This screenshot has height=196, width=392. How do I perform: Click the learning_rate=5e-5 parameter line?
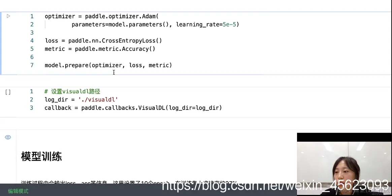[x=155, y=25]
